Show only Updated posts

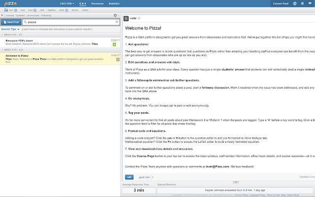[20, 15]
